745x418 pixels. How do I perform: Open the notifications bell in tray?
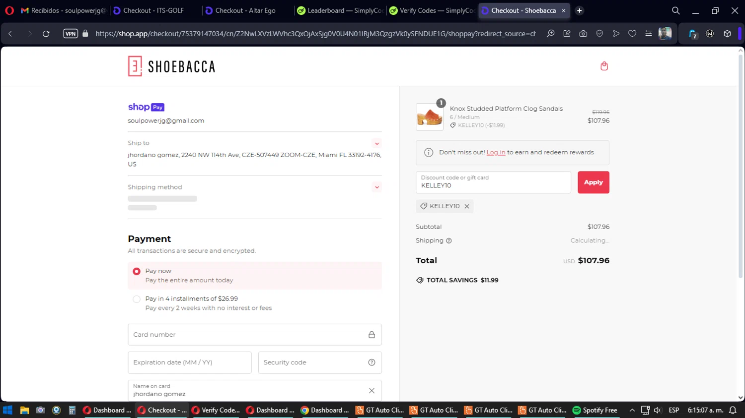point(733,410)
